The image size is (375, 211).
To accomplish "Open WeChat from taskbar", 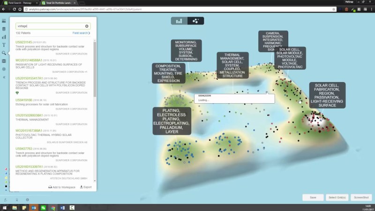I will point(43,208).
